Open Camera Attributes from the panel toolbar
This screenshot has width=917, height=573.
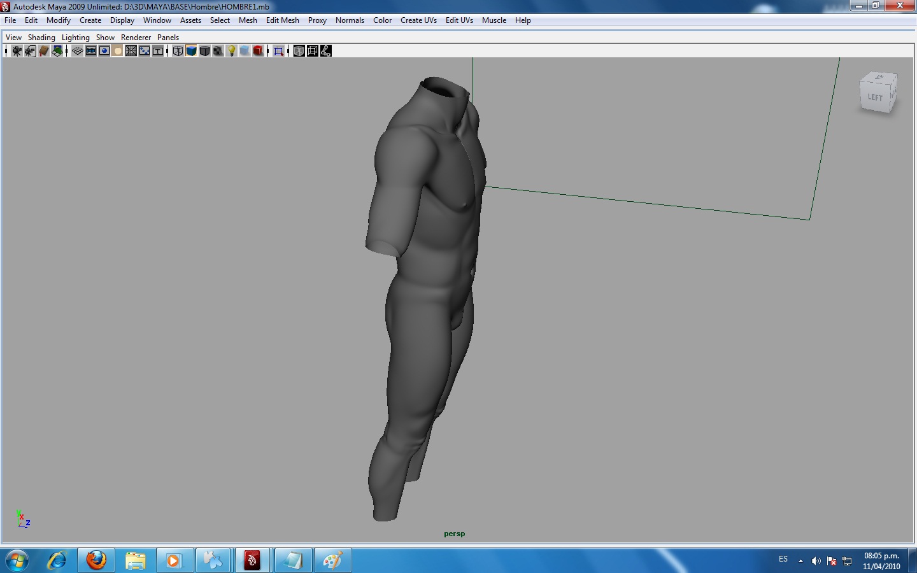coord(30,51)
